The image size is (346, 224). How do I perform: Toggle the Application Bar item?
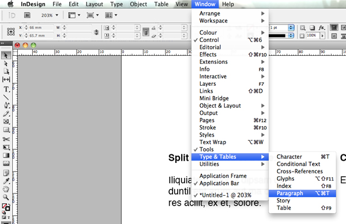click(230, 183)
